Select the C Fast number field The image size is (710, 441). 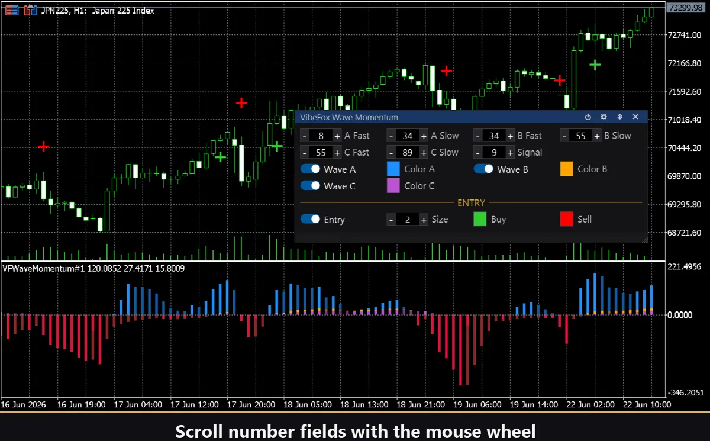pyautogui.click(x=321, y=153)
